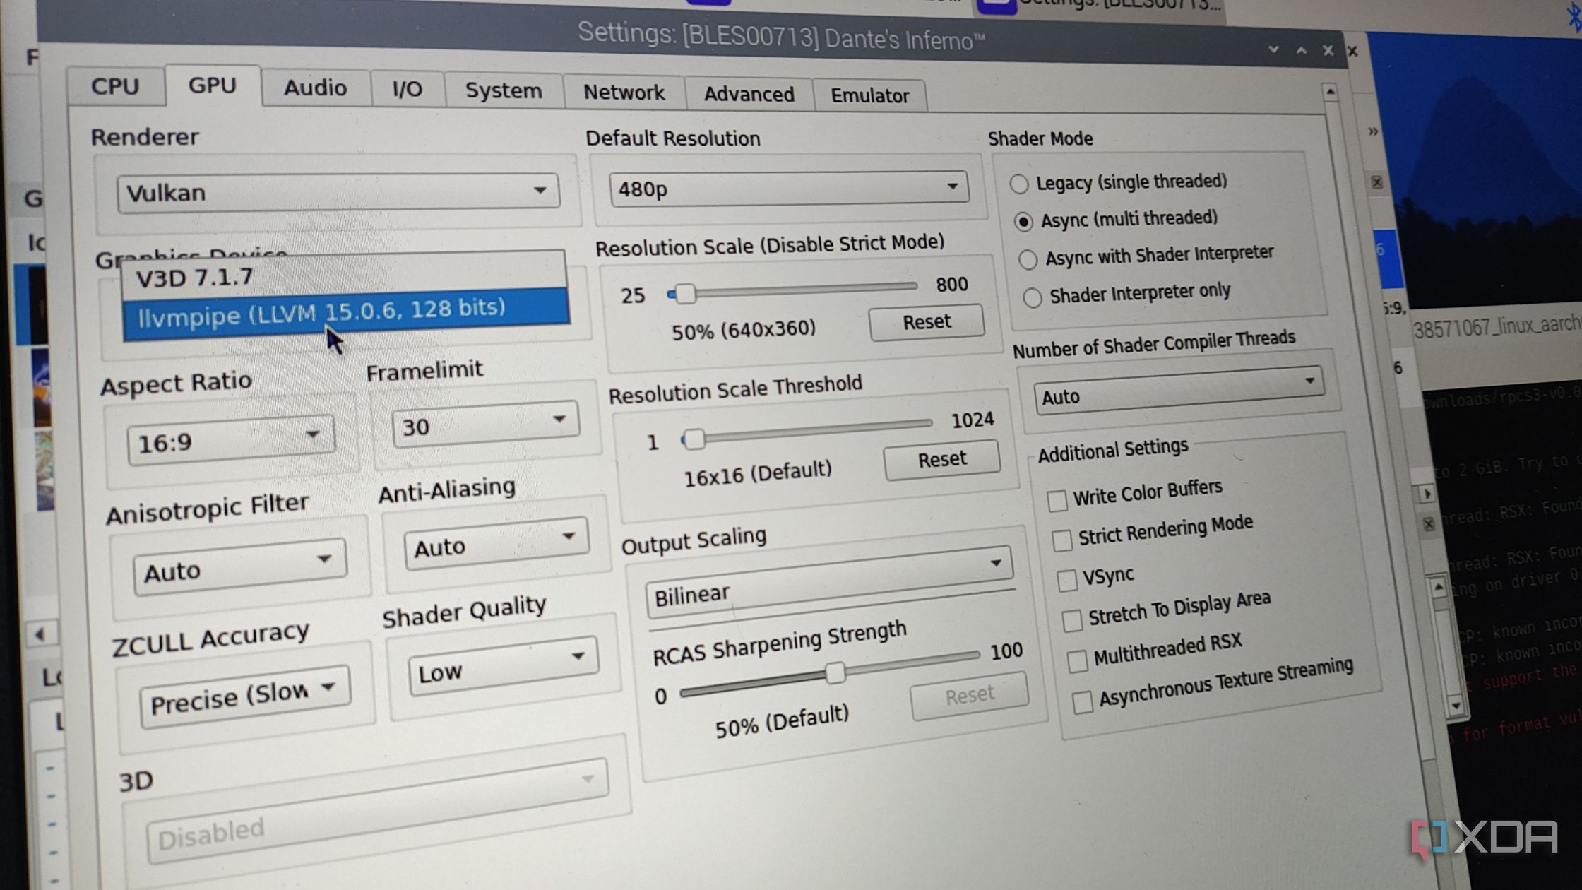This screenshot has width=1582, height=890.
Task: Click the title bar up-arrow maximize icon
Action: (x=1301, y=50)
